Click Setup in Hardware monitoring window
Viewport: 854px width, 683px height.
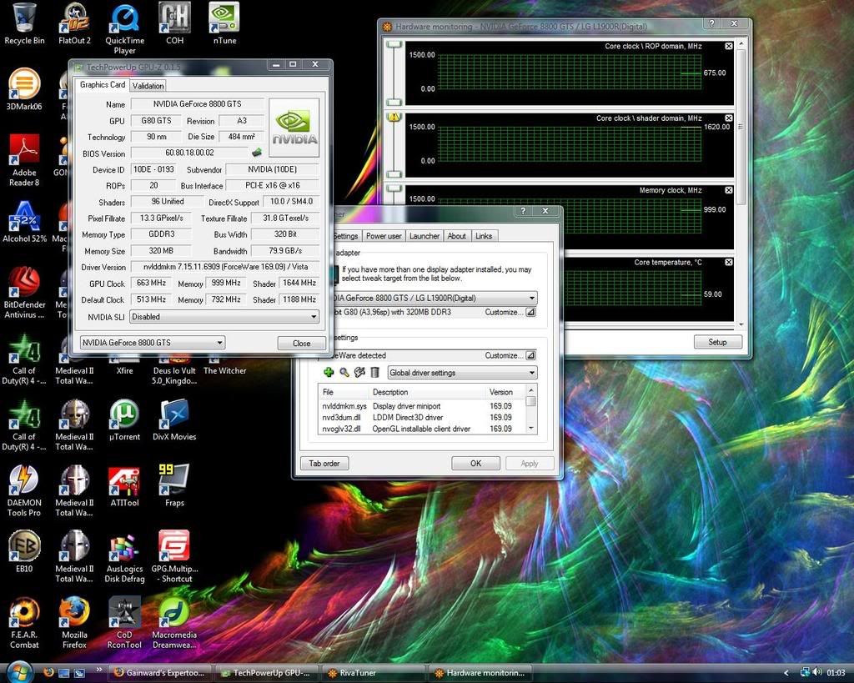click(717, 342)
